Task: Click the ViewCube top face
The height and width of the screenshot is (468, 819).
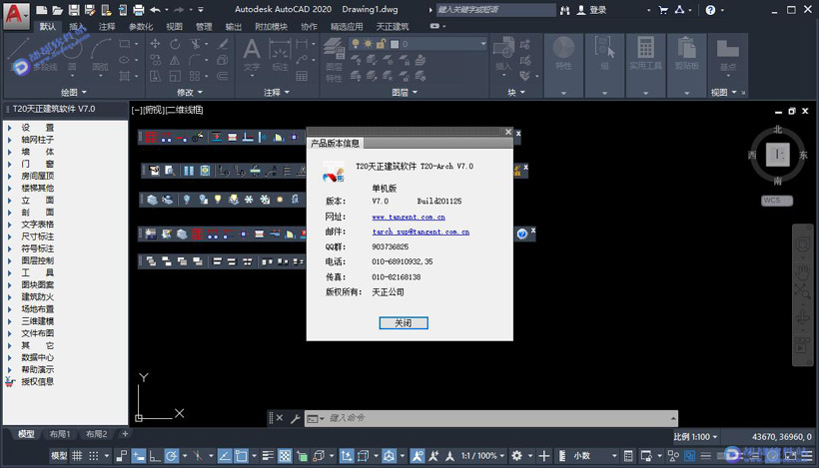Action: pyautogui.click(x=778, y=155)
